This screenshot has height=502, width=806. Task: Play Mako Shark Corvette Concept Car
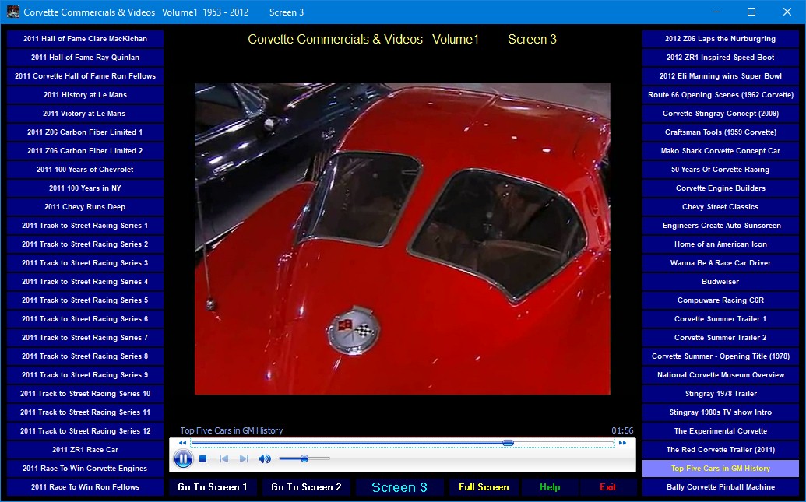[x=720, y=151]
